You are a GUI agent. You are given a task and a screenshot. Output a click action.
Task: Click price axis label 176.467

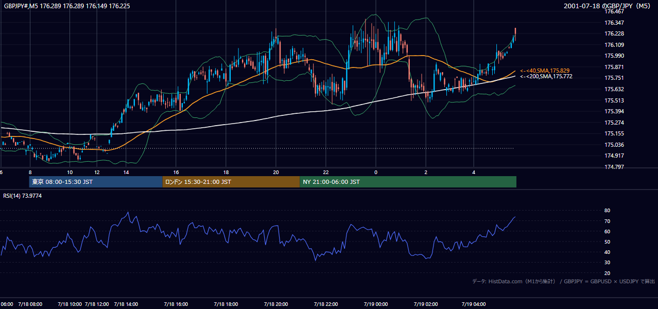[x=614, y=11]
